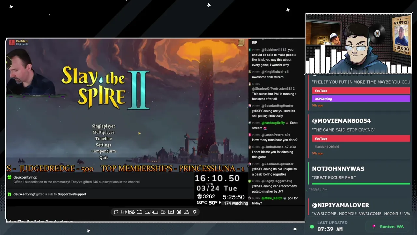Click deuxcentvingt name in gifted 1 subscription alert
417x235 pixels.
(25, 177)
